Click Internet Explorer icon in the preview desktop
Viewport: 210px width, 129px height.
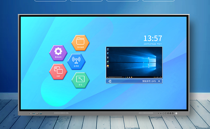(x=108, y=62)
